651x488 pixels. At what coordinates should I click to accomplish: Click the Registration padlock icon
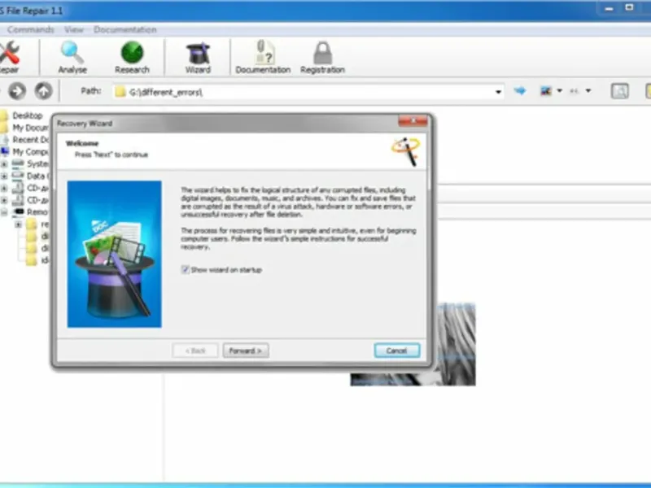pyautogui.click(x=322, y=57)
